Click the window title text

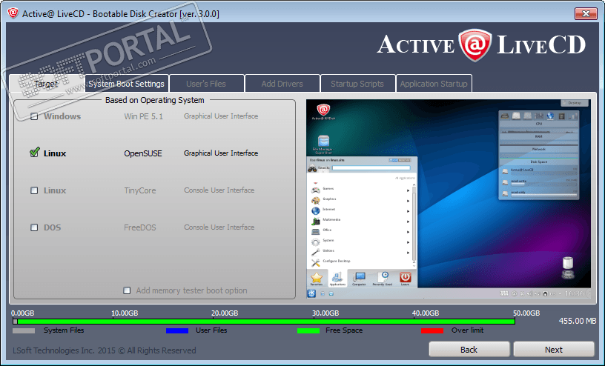click(x=121, y=14)
